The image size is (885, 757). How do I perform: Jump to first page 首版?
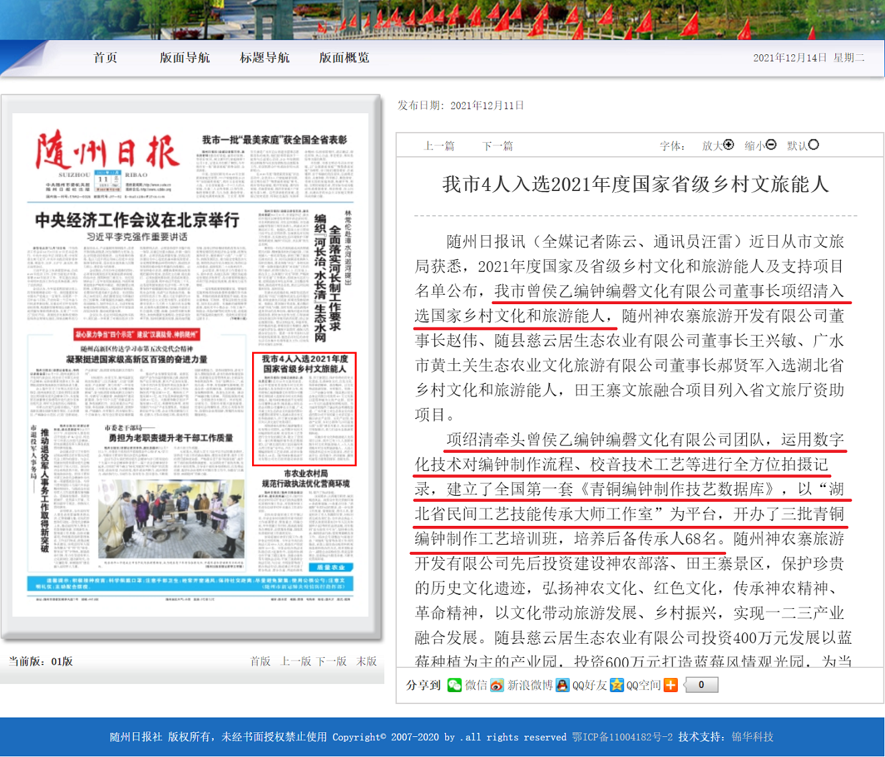pyautogui.click(x=261, y=661)
